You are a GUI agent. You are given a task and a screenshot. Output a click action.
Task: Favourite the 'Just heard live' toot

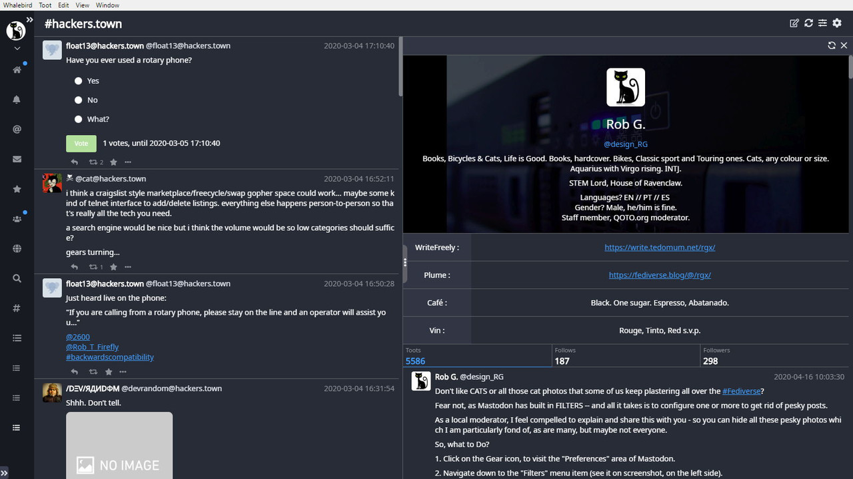pos(109,372)
